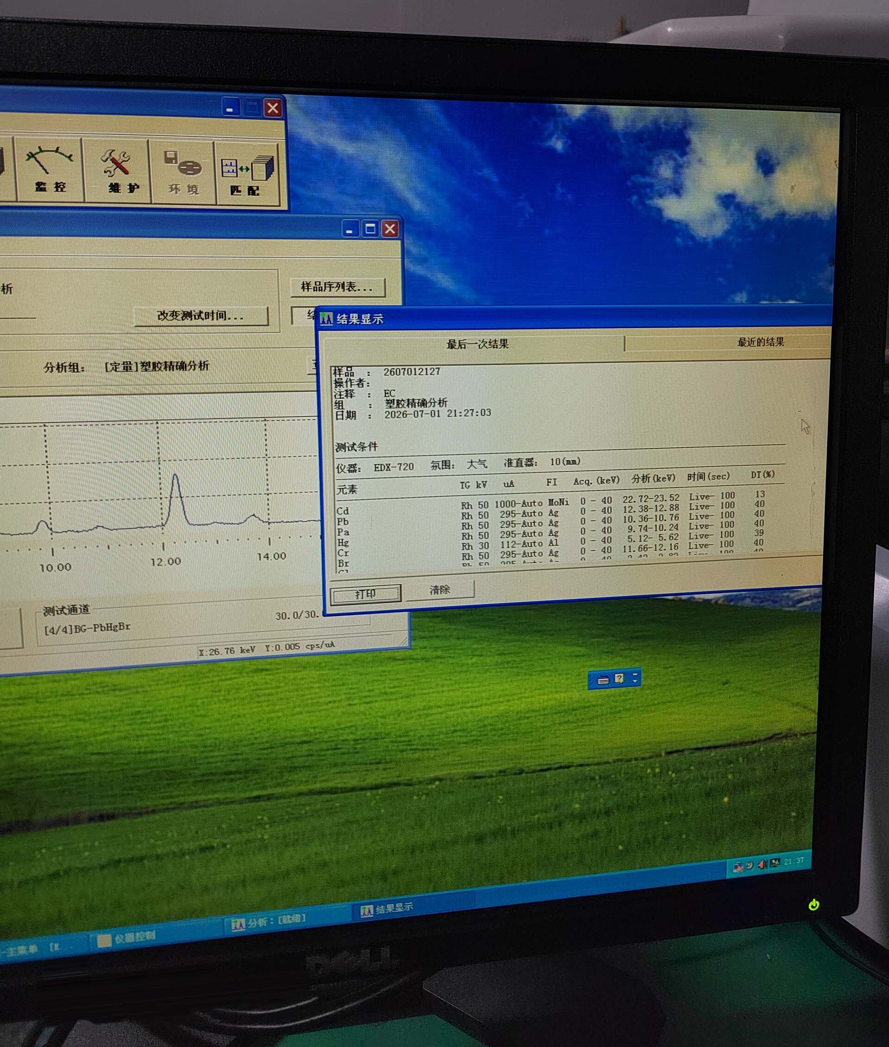Open the 监控 monitor tool
The height and width of the screenshot is (1047, 889).
[50, 170]
